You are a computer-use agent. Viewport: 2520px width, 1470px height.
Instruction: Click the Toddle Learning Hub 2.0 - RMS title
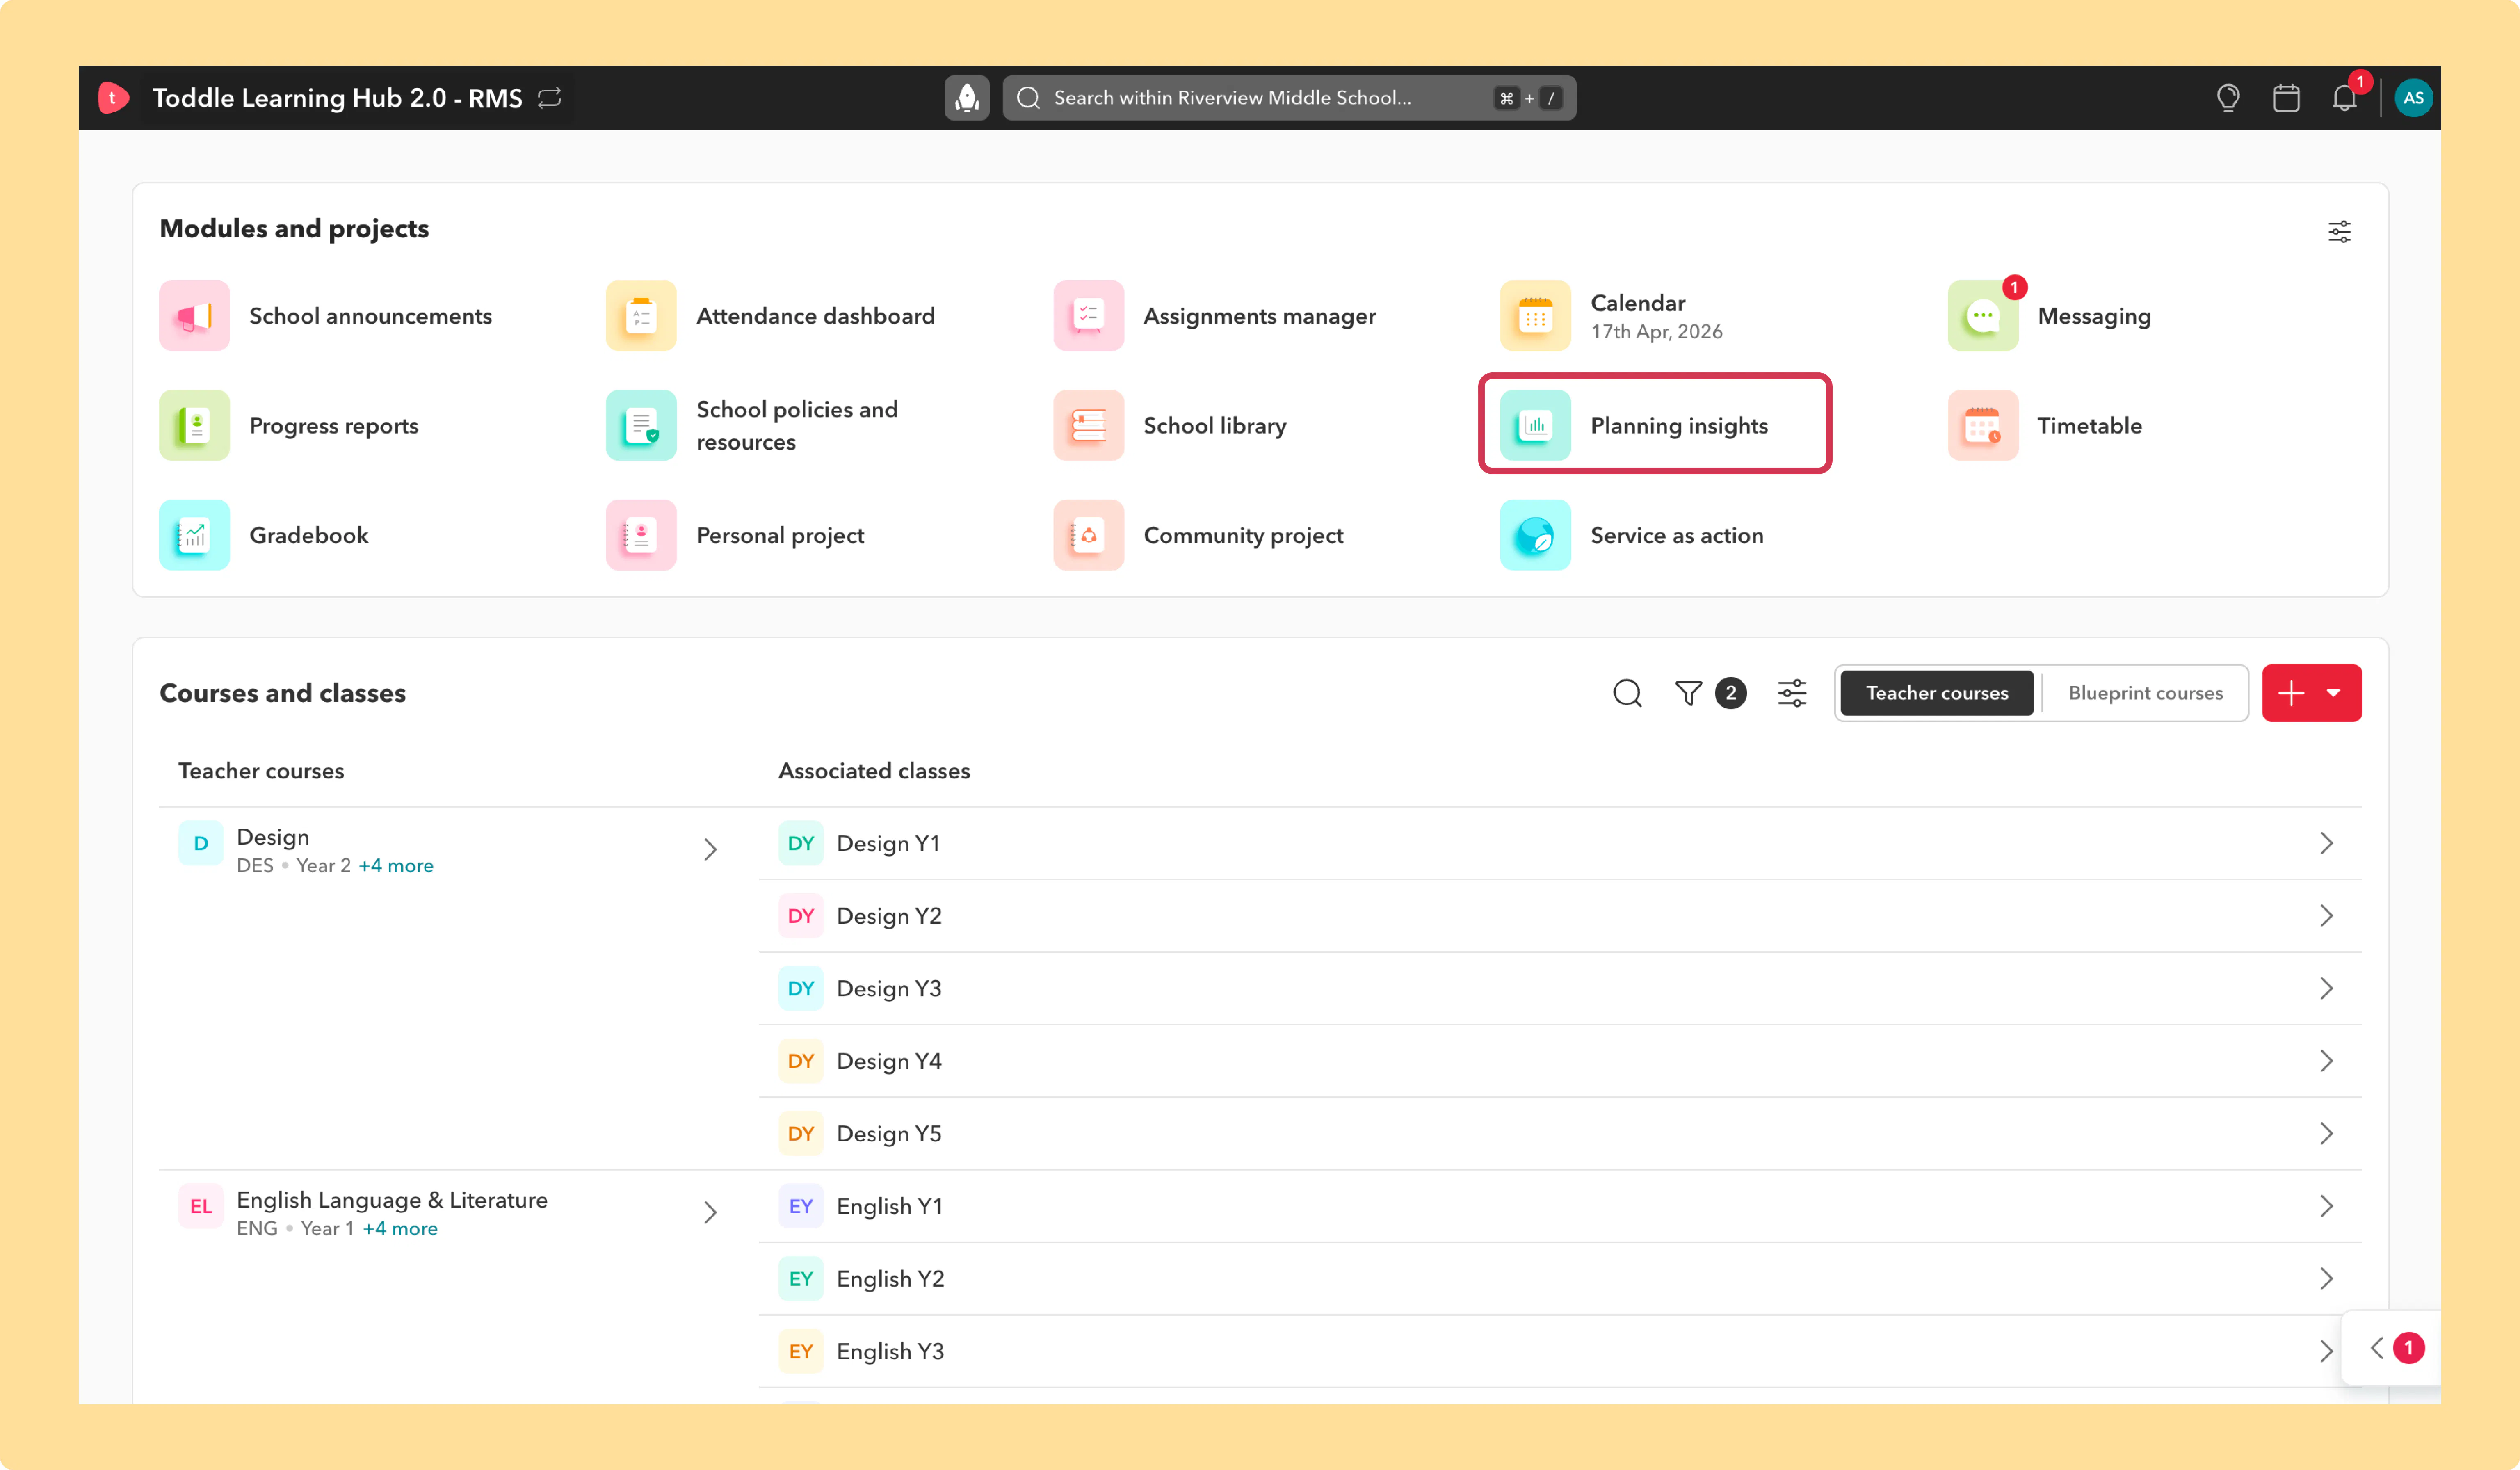coord(337,98)
